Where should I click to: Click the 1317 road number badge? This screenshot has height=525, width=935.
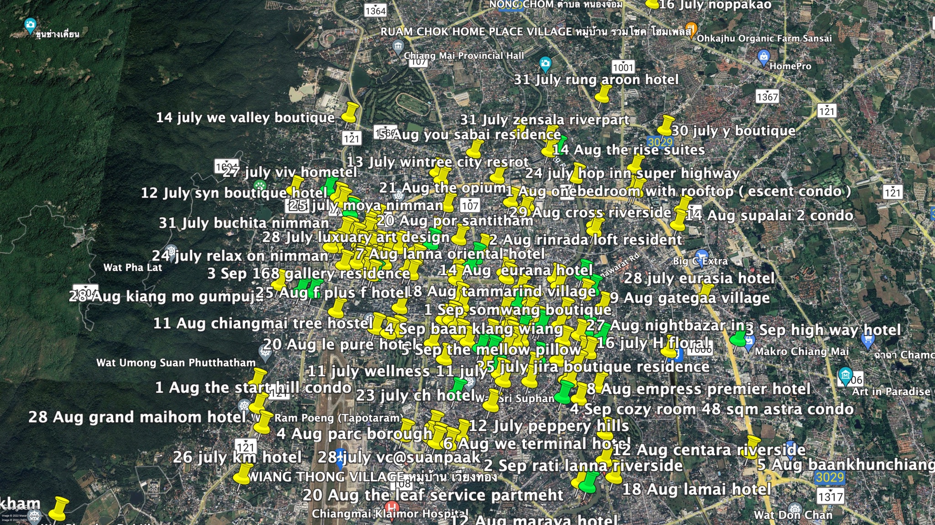click(x=830, y=496)
